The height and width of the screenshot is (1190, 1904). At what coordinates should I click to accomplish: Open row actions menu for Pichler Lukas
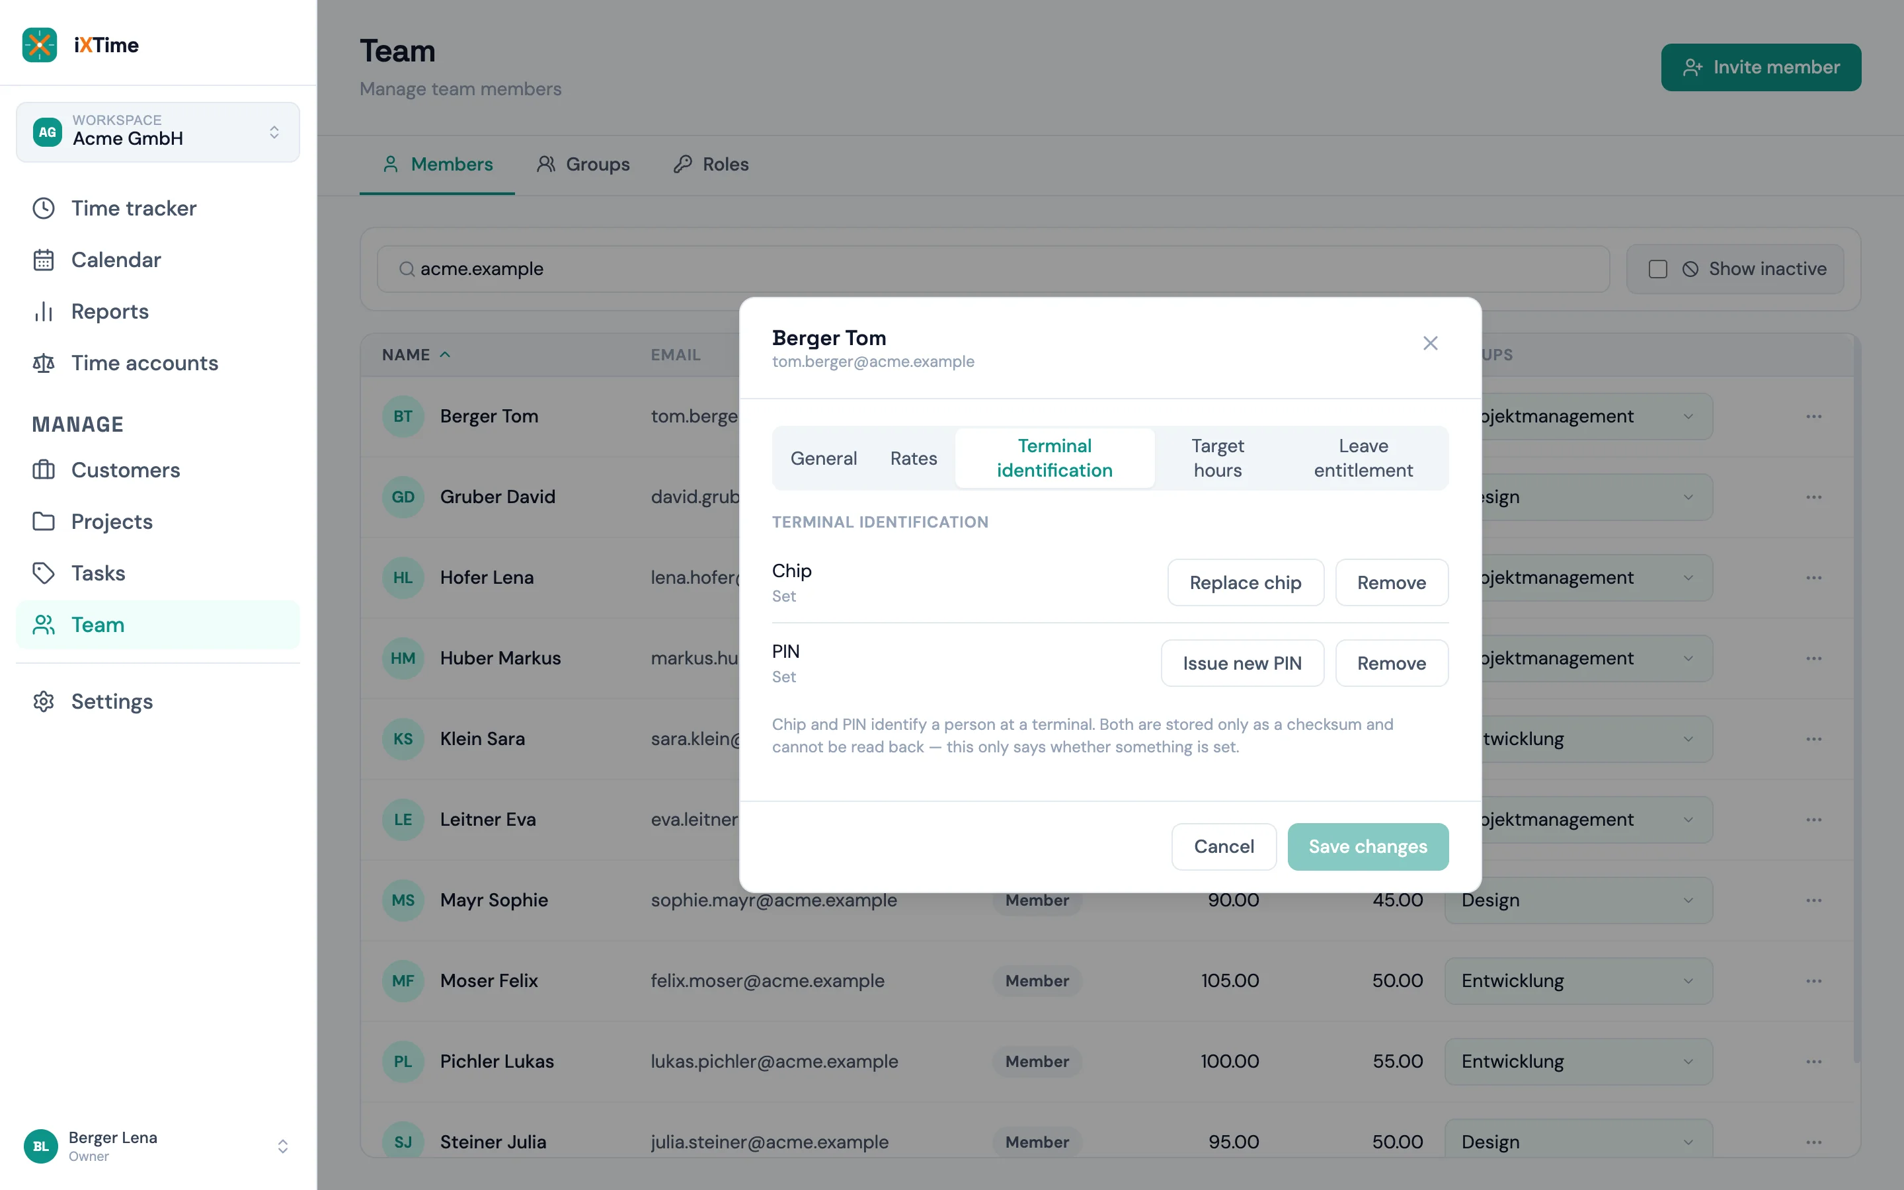[1813, 1062]
